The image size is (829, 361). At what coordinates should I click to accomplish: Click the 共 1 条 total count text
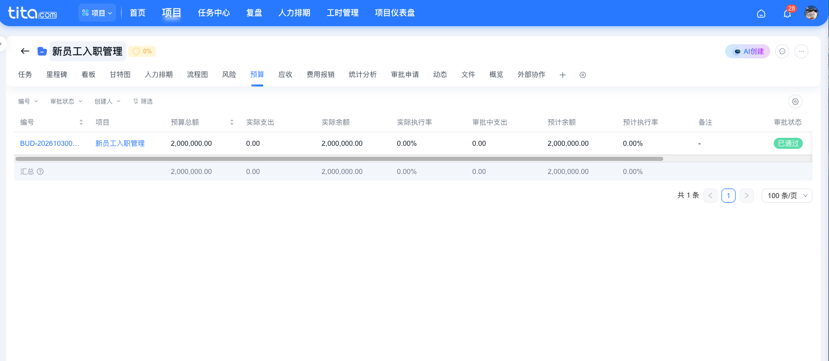688,196
